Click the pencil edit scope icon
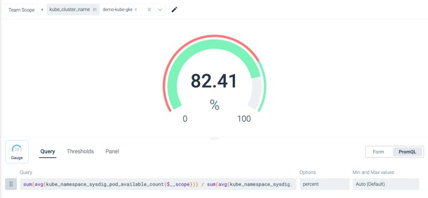The width and height of the screenshot is (428, 198). coord(174,10)
